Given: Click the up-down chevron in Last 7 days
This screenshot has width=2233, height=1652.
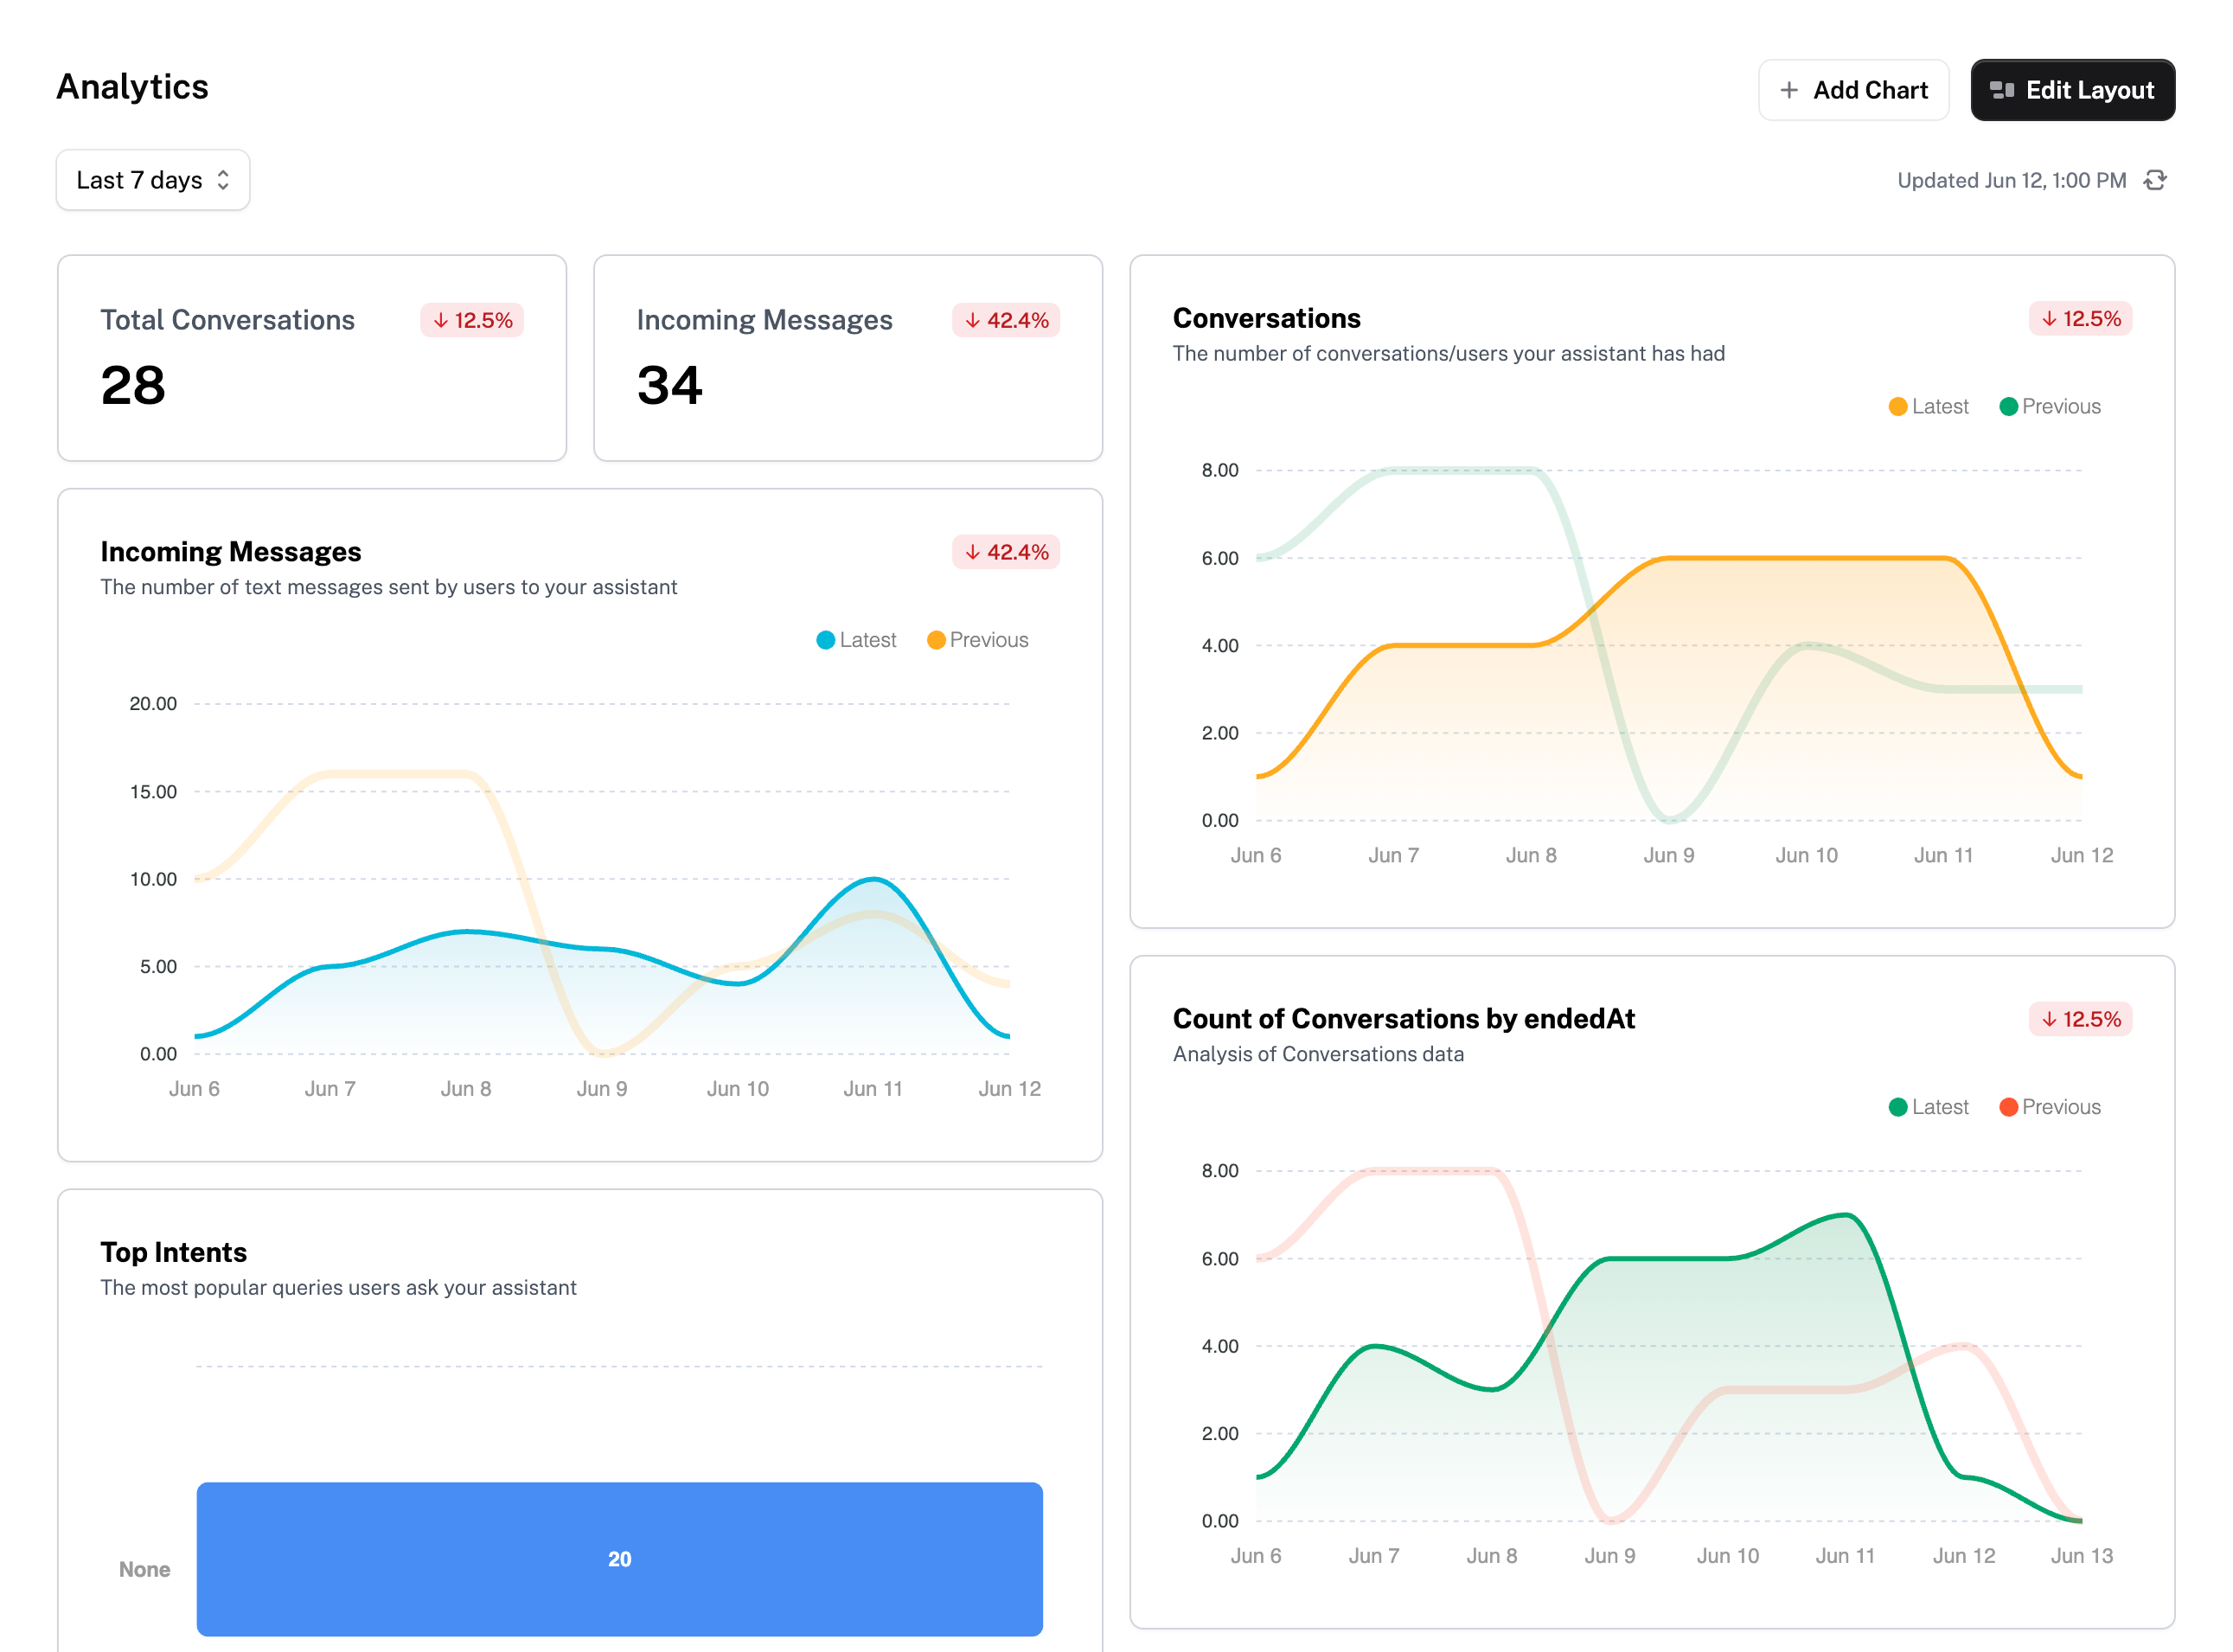Looking at the screenshot, I should point(223,180).
